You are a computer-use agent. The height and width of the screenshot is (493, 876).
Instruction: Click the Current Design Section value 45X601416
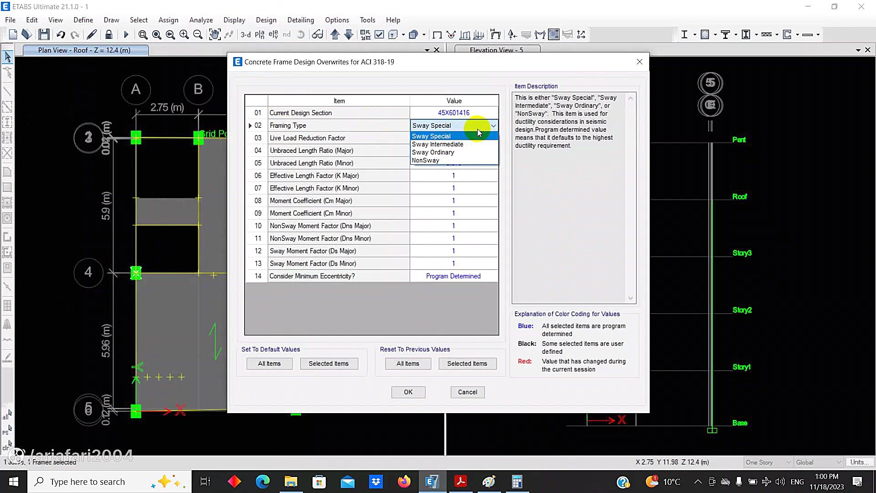tap(454, 113)
